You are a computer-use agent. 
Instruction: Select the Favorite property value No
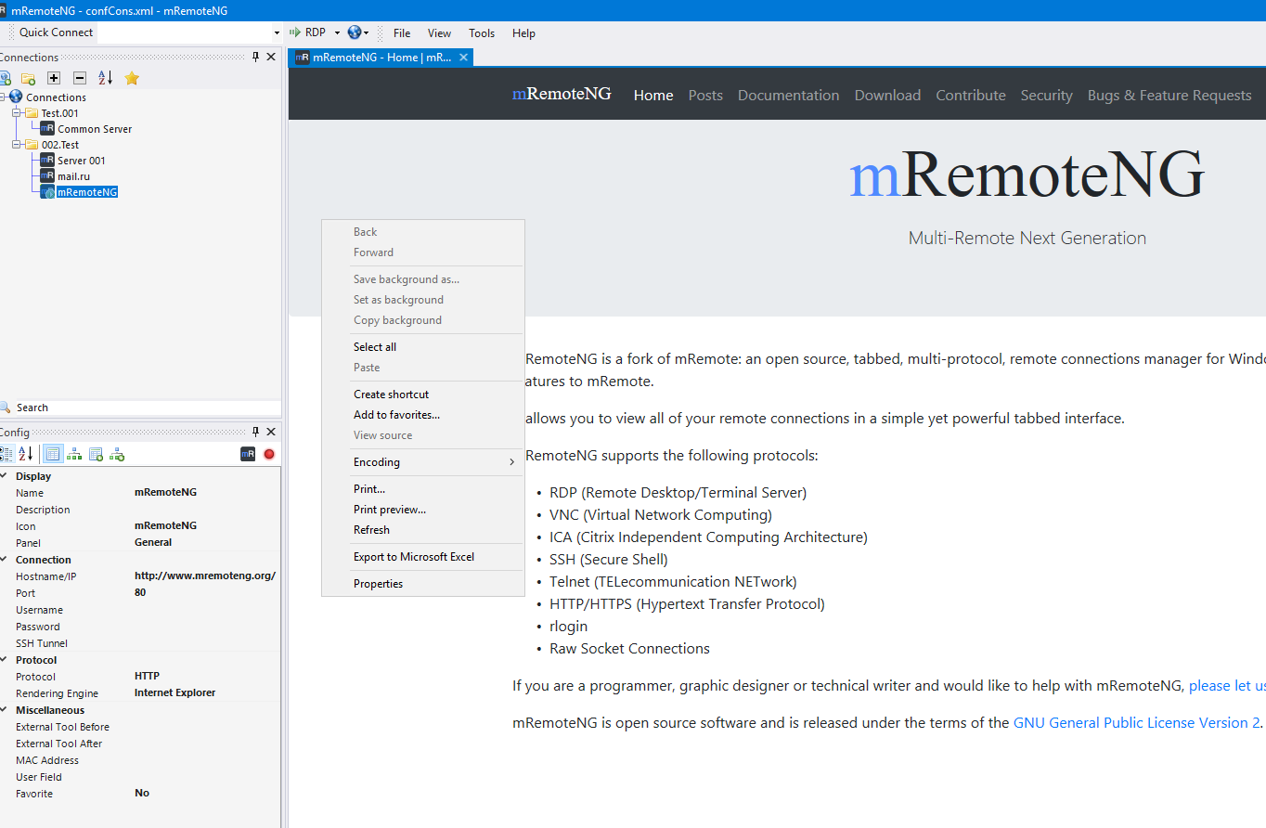tap(142, 793)
